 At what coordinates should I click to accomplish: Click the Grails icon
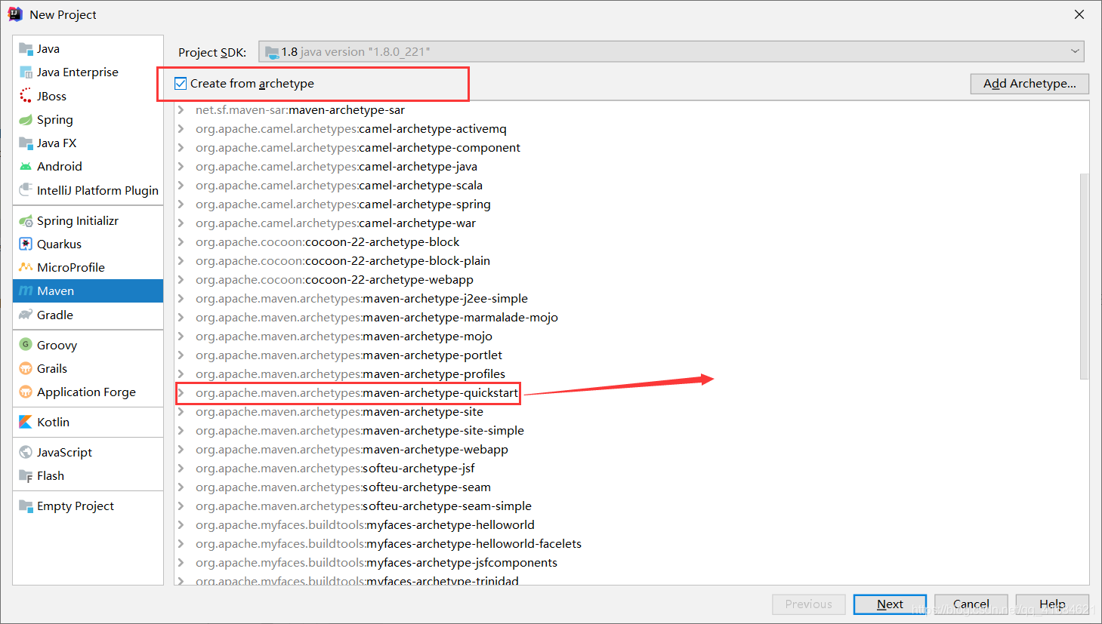pos(26,368)
